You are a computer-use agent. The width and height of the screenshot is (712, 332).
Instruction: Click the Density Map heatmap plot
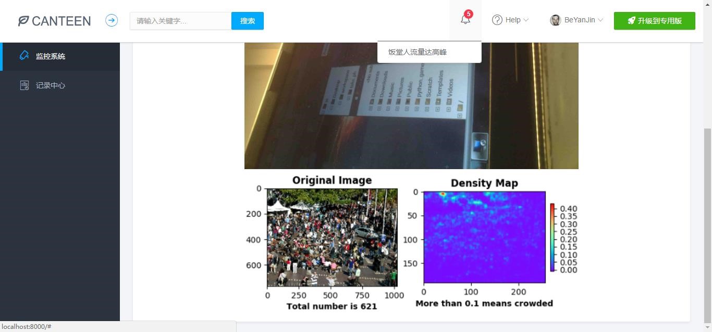[x=484, y=237]
